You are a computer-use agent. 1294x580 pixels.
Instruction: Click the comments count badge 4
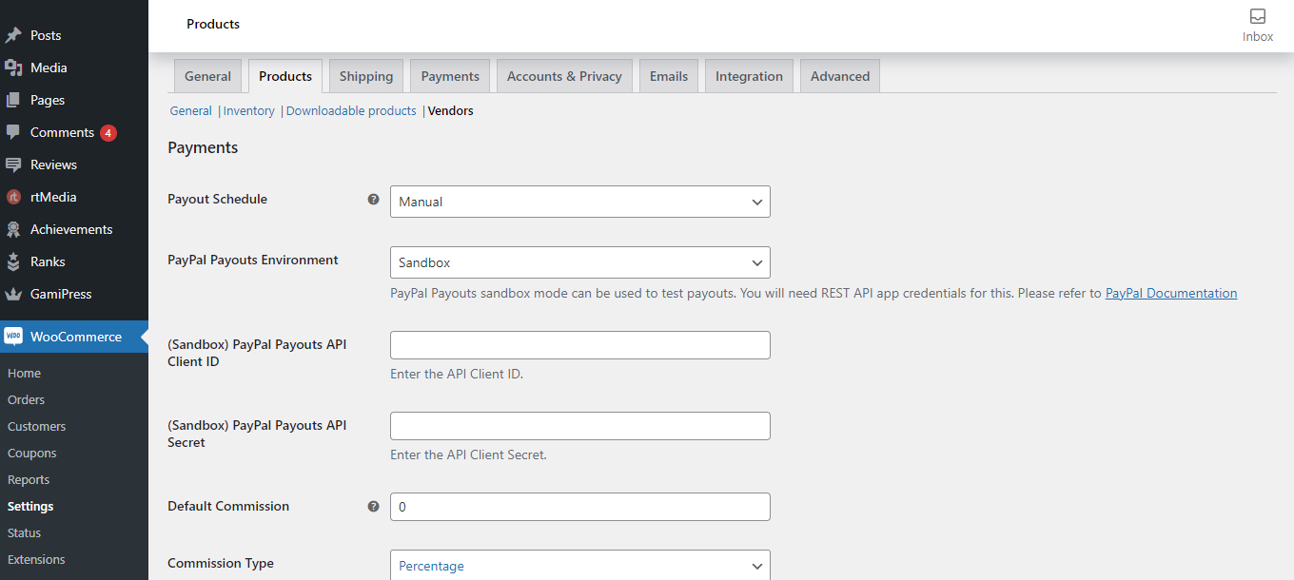click(x=108, y=133)
